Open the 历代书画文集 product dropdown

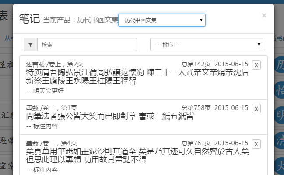pos(162,20)
